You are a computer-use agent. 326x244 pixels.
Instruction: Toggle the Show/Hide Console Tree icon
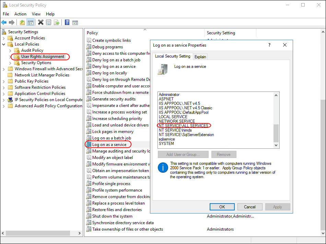click(31, 23)
